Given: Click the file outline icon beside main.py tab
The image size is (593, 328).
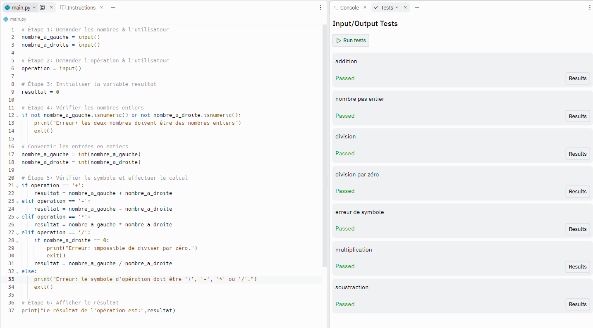Looking at the screenshot, I should click(x=42, y=7).
